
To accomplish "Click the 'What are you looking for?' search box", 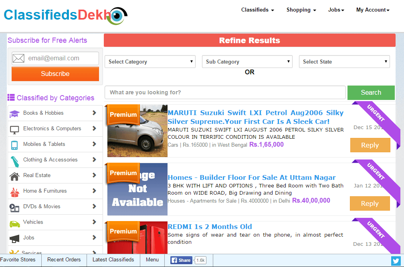I will click(x=225, y=92).
